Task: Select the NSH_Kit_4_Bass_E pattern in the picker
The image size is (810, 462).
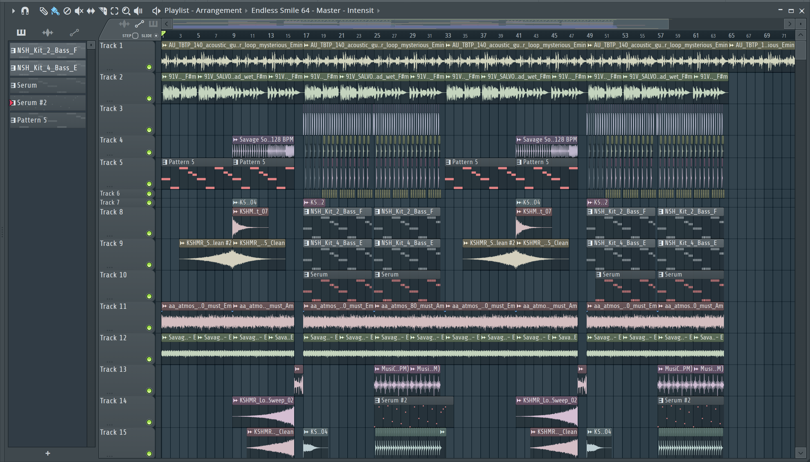Action: tap(48, 68)
